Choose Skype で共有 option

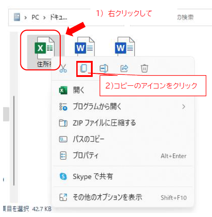123,177
